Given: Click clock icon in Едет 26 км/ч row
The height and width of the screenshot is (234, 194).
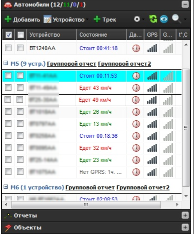Looking at the screenshot, I should (136, 112).
